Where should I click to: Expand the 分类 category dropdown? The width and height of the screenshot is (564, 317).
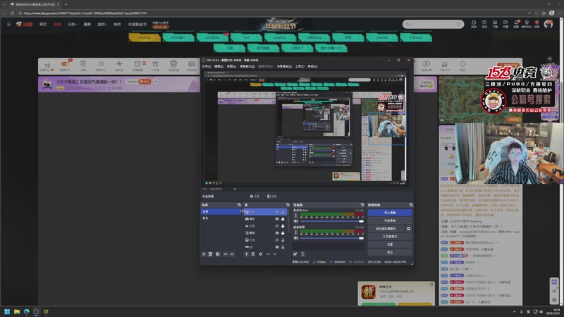tap(73, 24)
